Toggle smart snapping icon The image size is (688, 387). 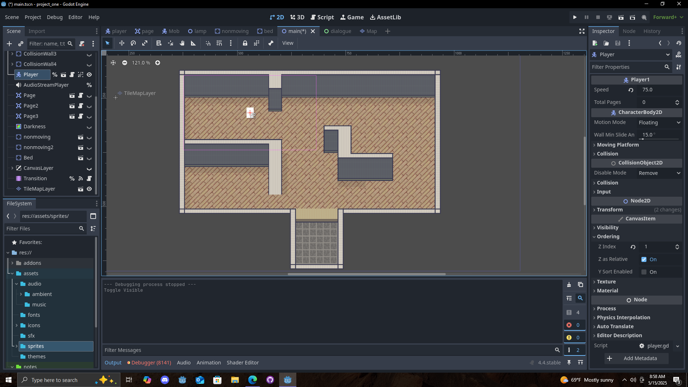click(x=208, y=43)
